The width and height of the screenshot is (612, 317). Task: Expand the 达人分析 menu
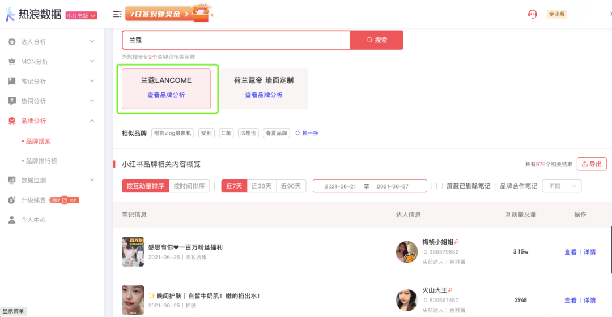92,41
